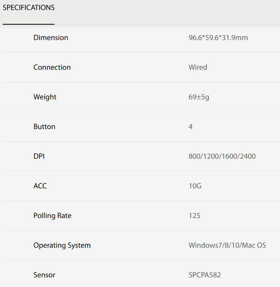The height and width of the screenshot is (287, 280).
Task: Open the SPECIFICATIONS tab
Action: click(28, 8)
